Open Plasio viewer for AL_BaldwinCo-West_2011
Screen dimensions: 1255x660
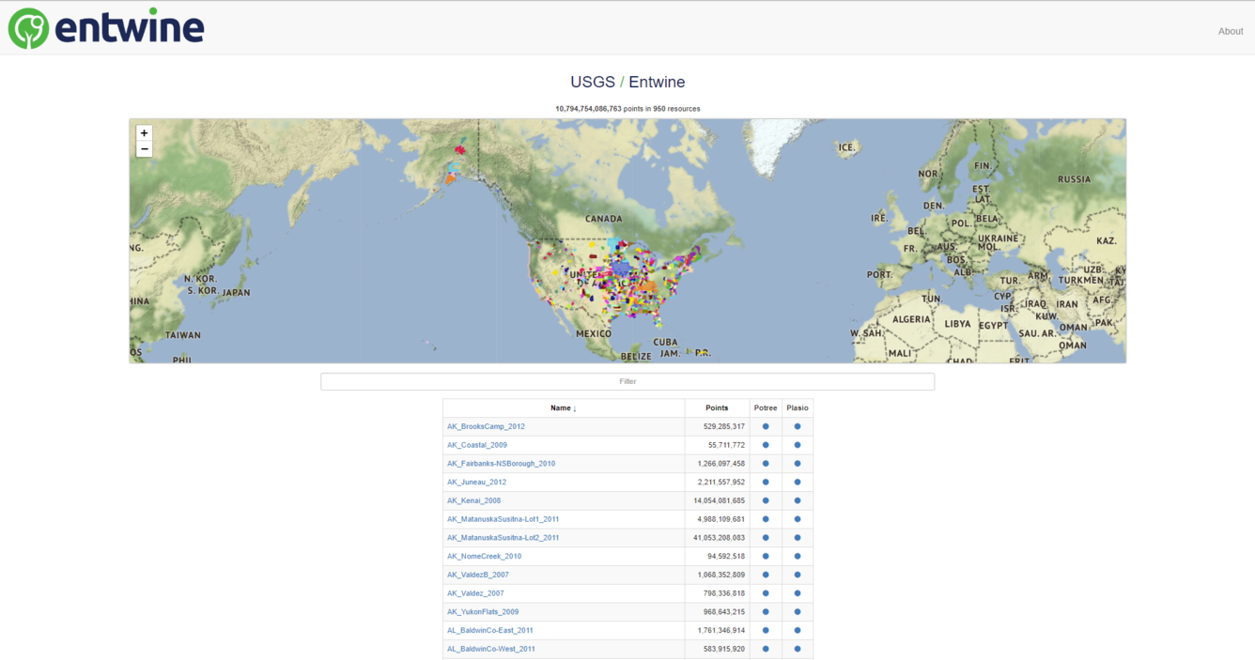[x=798, y=649]
